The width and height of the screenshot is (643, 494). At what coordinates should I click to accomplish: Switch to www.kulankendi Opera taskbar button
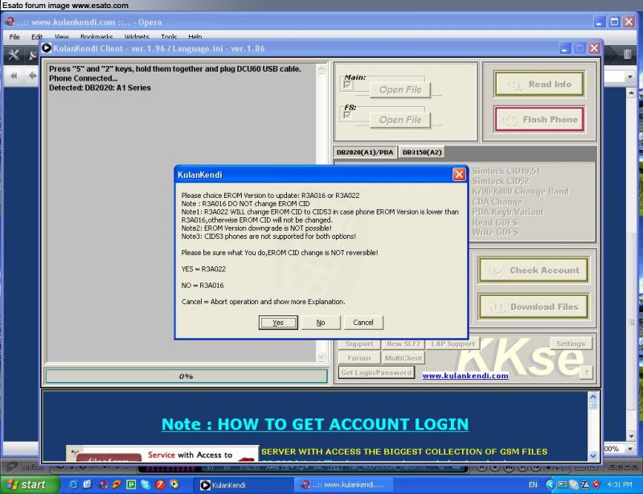pos(344,485)
